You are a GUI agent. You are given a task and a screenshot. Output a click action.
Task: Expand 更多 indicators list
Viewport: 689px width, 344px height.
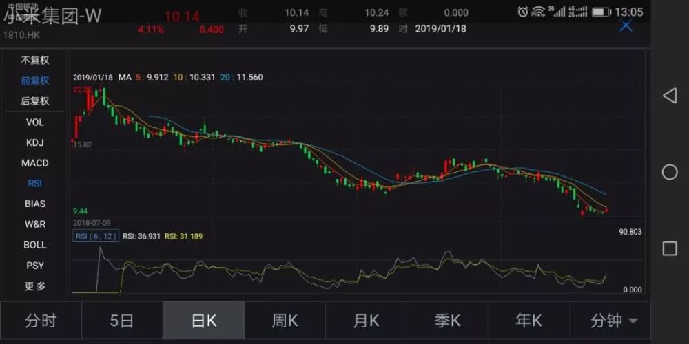(34, 286)
